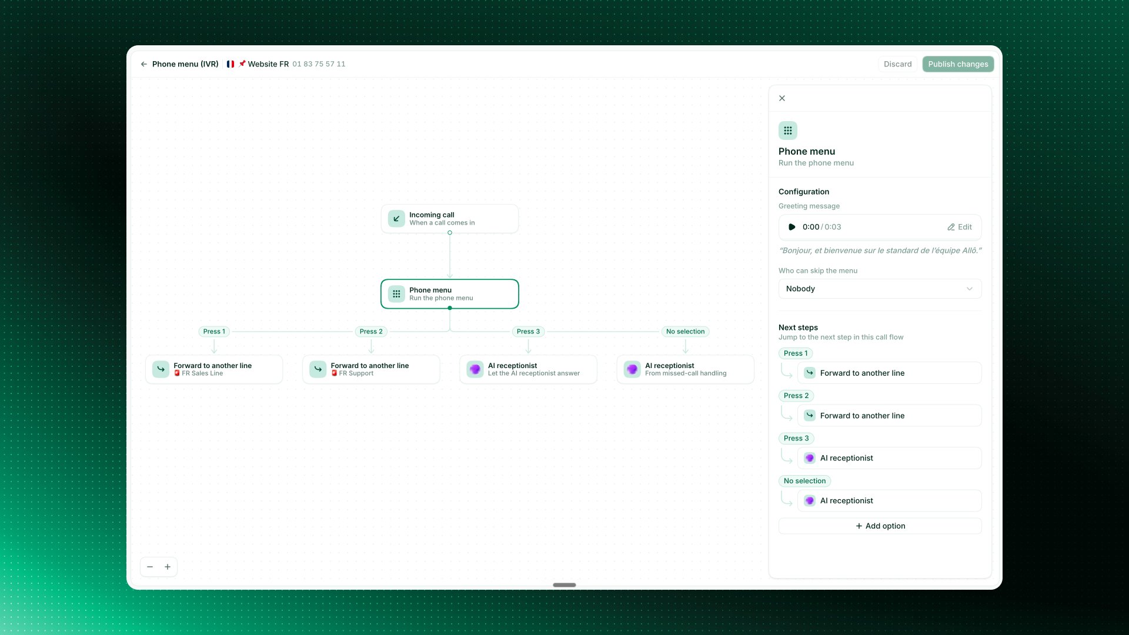Image resolution: width=1129 pixels, height=635 pixels.
Task: Click the connector dot below Incoming call node
Action: [450, 233]
